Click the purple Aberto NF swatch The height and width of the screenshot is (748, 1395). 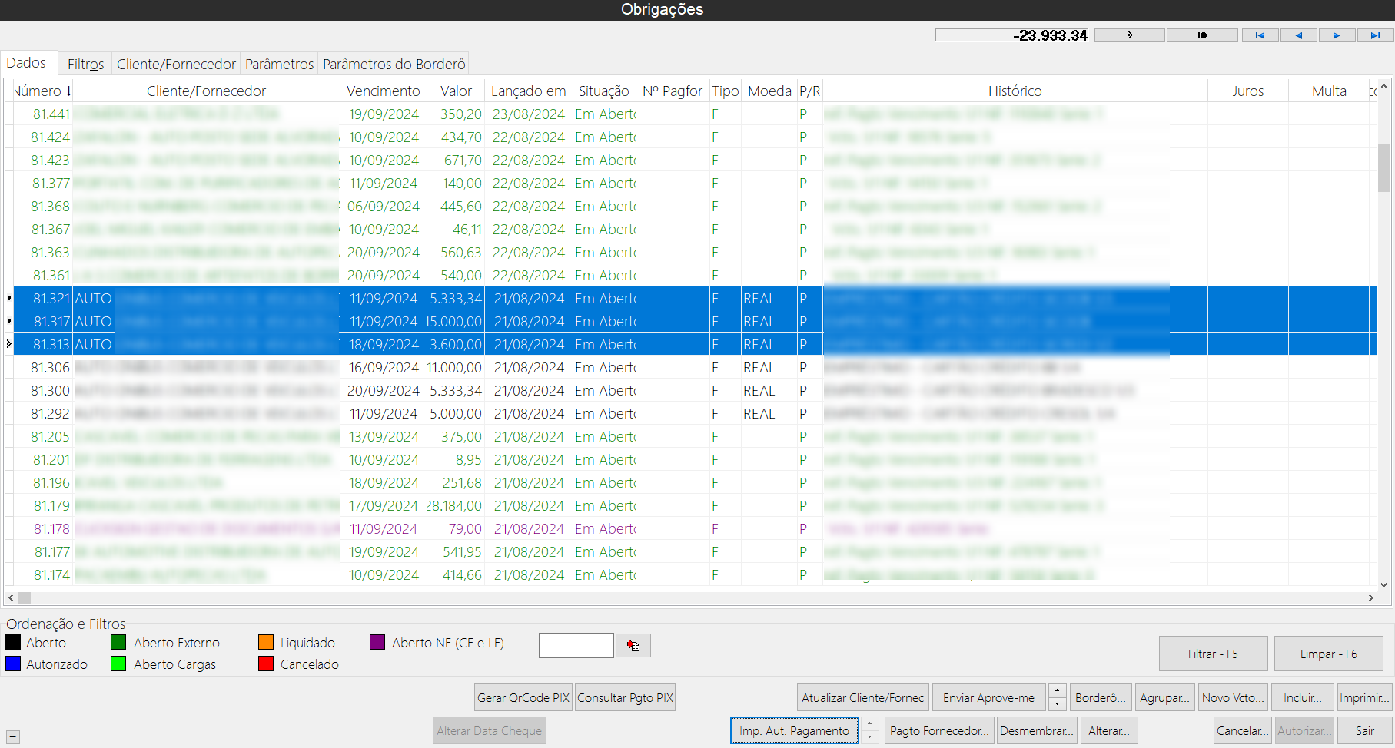click(x=377, y=643)
